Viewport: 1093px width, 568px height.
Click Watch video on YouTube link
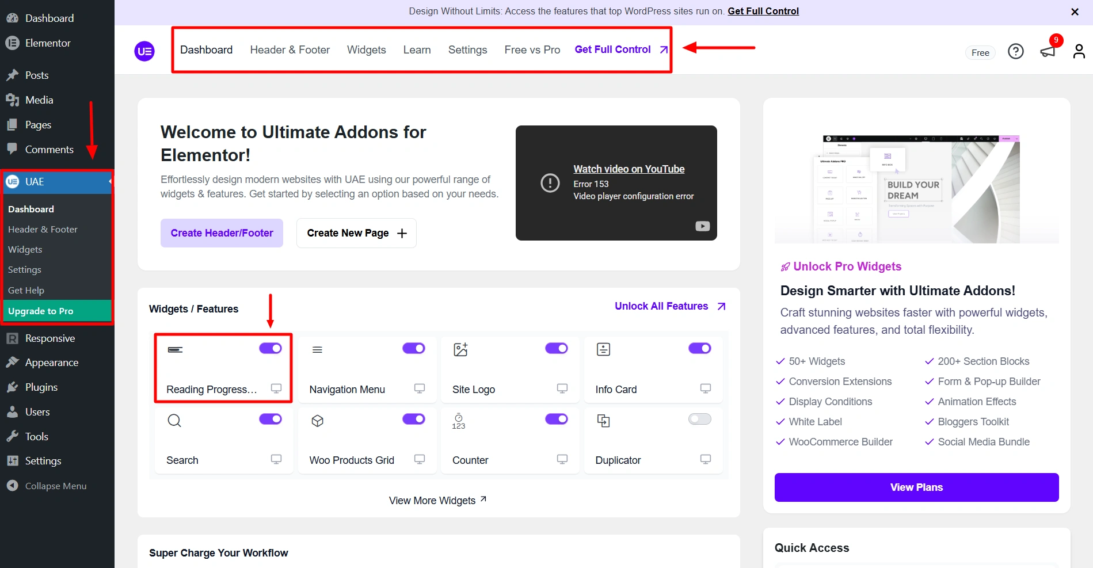pos(629,169)
